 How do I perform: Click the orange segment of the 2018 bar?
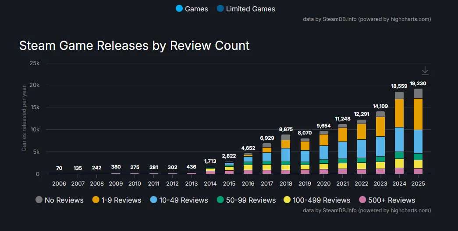[286, 144]
